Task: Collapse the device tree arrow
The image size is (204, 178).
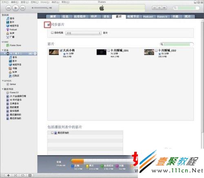Action: tap(5, 54)
